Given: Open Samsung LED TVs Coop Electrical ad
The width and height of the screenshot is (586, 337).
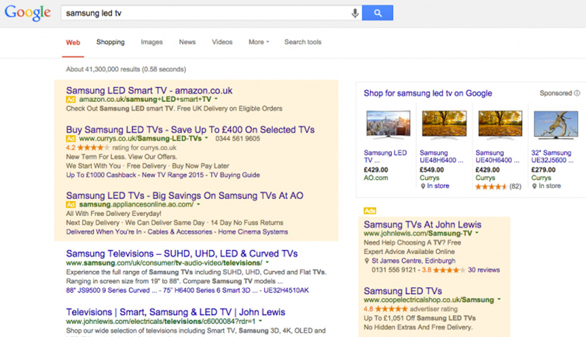Looking at the screenshot, I should point(403,291).
